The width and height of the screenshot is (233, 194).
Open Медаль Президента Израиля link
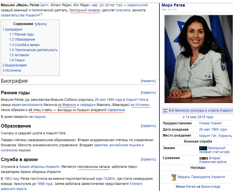click(x=201, y=177)
